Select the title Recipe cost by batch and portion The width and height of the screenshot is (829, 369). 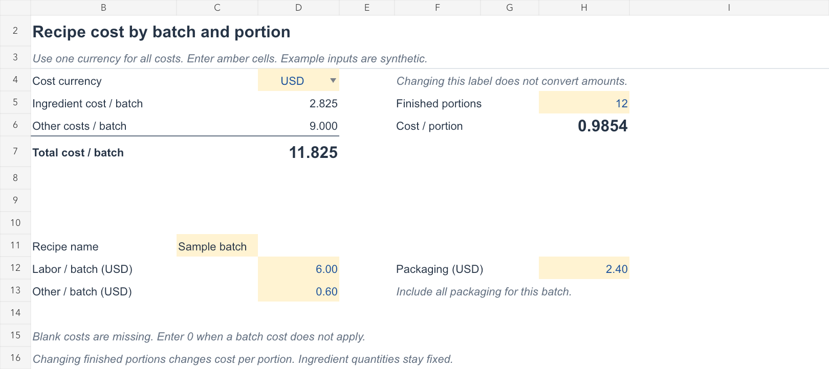161,32
